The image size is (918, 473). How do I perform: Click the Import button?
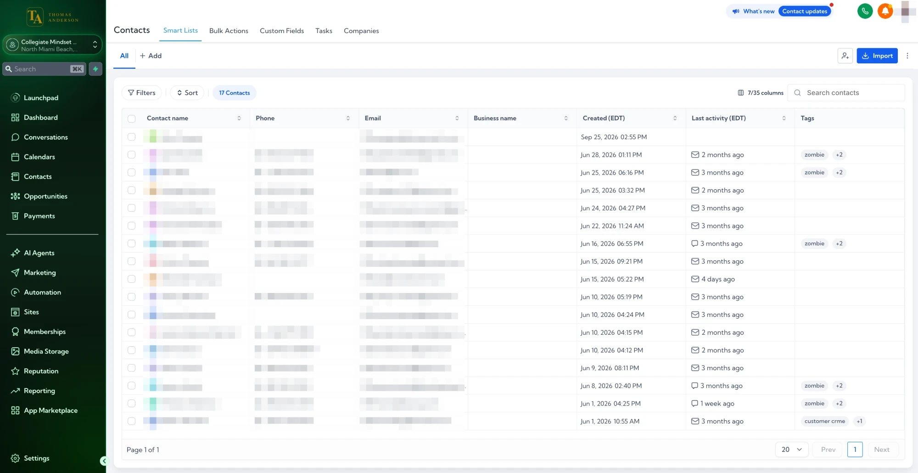pyautogui.click(x=877, y=56)
